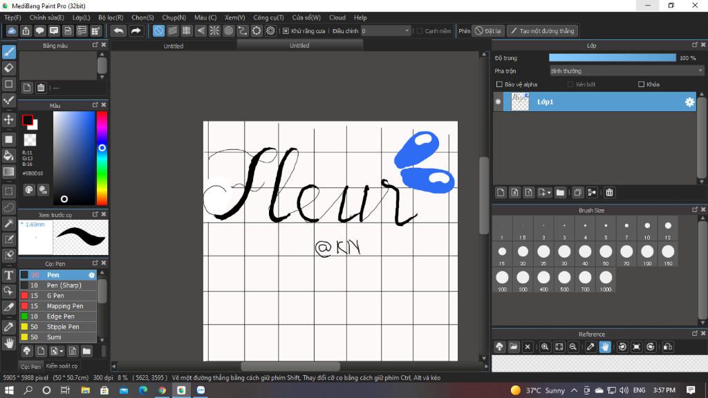Click canvas vertical scrollbar
708x398 pixels.
point(484,196)
